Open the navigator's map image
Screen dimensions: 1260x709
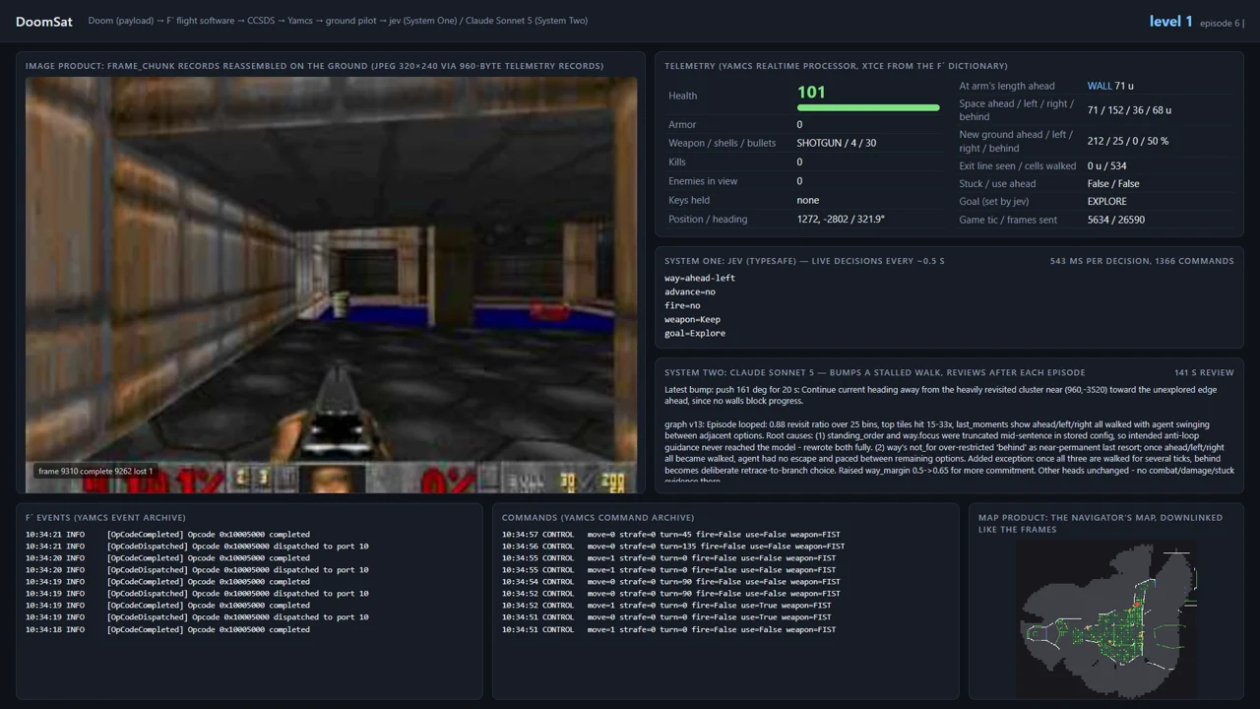(1107, 621)
